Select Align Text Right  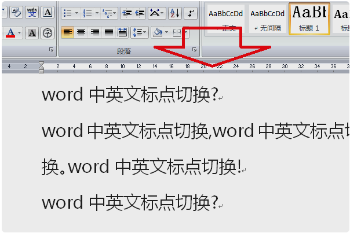(95, 32)
